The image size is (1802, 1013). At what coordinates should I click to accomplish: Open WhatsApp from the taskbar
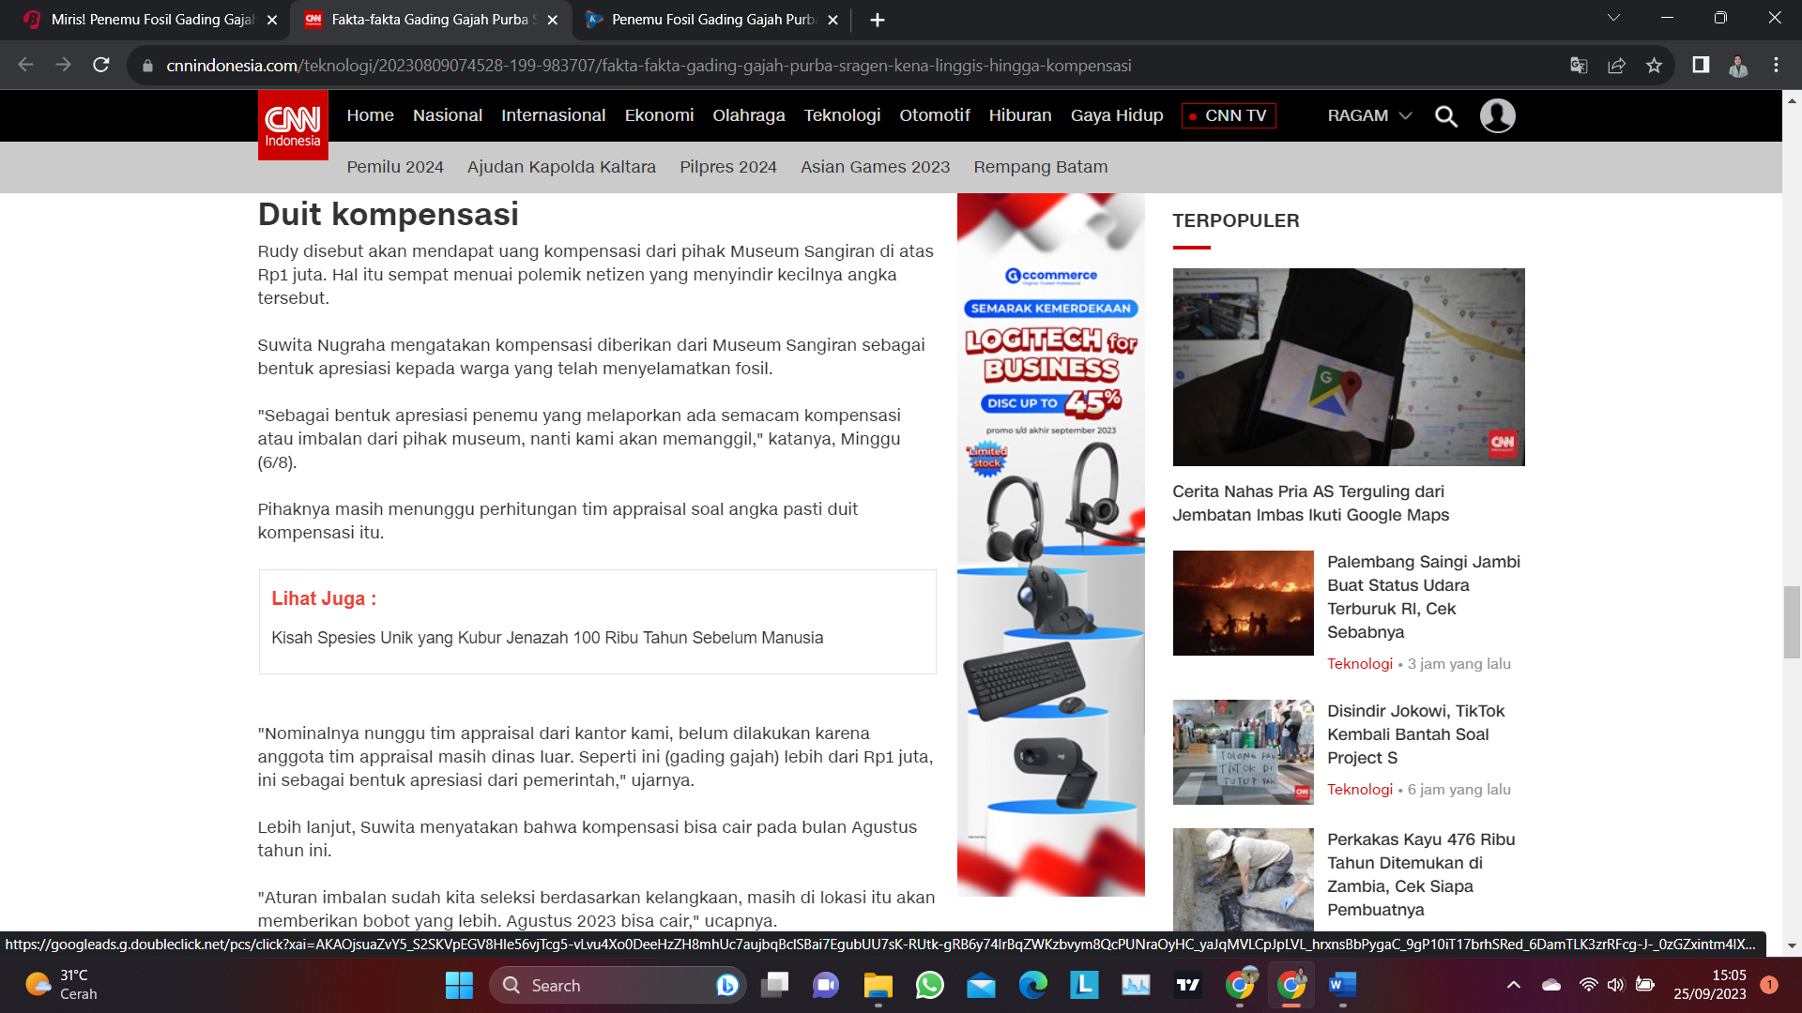point(927,986)
